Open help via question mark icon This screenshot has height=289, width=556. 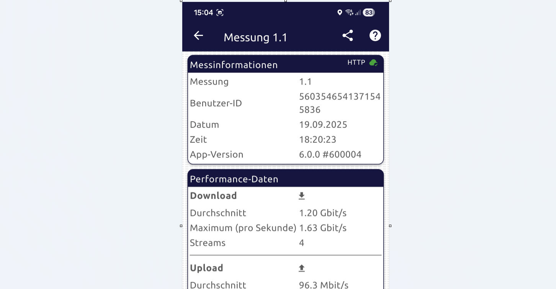tap(375, 36)
